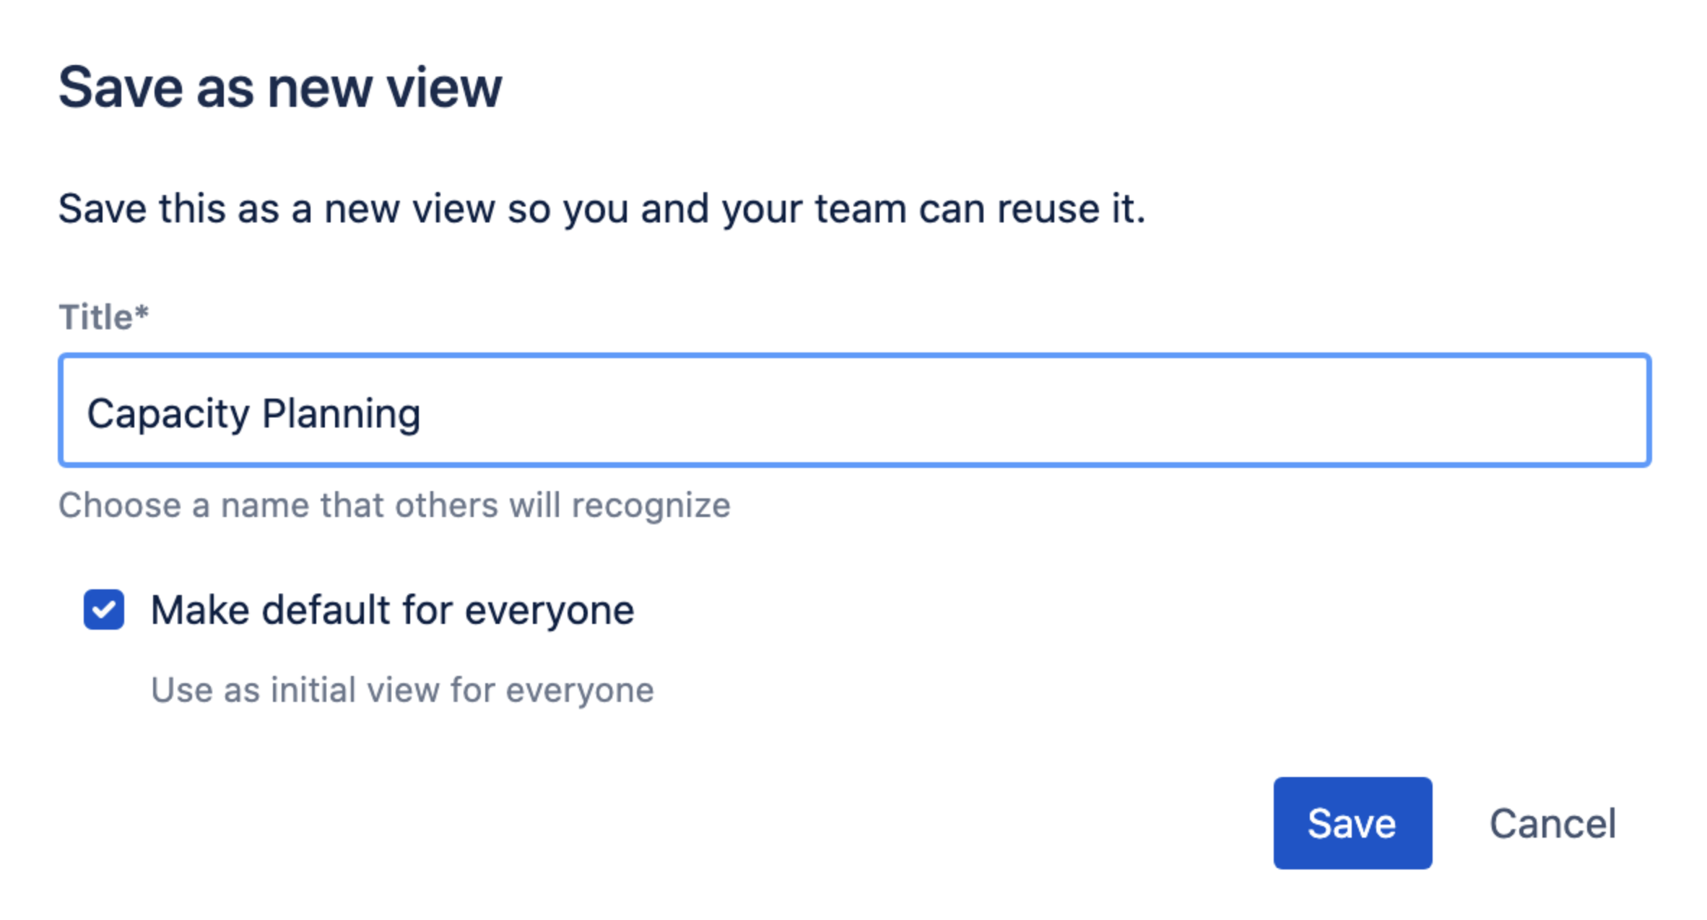Click the Title* field label
1707x920 pixels.
[x=96, y=317]
